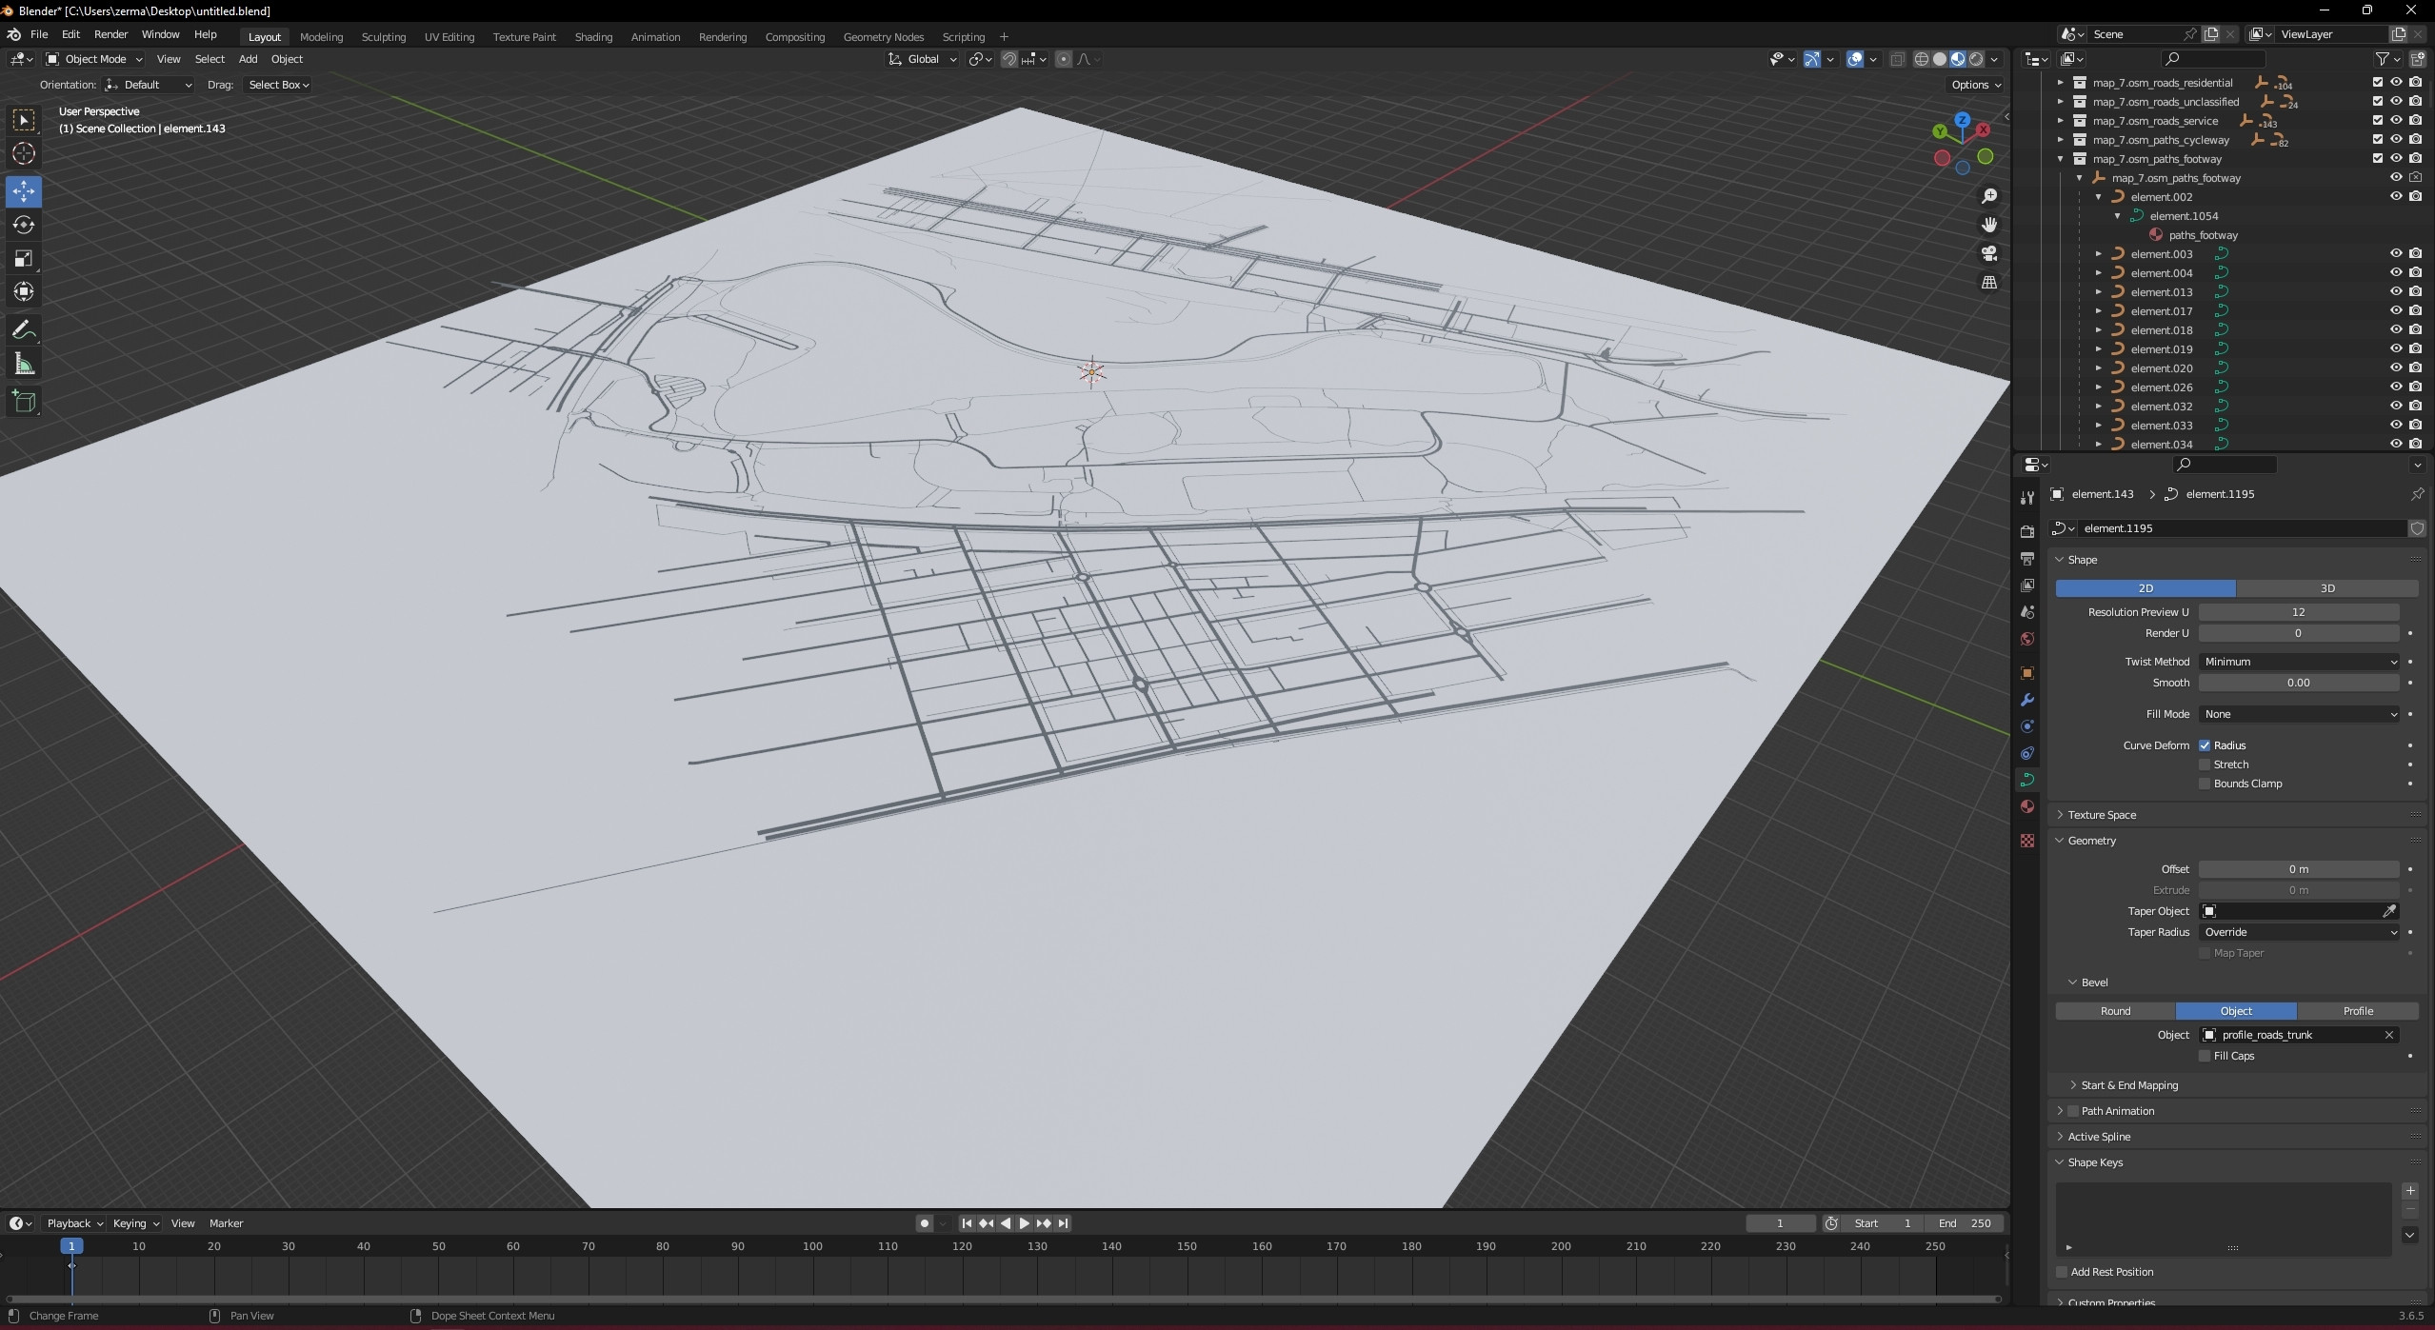Viewport: 2435px width, 1330px height.
Task: Open the Tool properties tab
Action: pyautogui.click(x=2027, y=498)
